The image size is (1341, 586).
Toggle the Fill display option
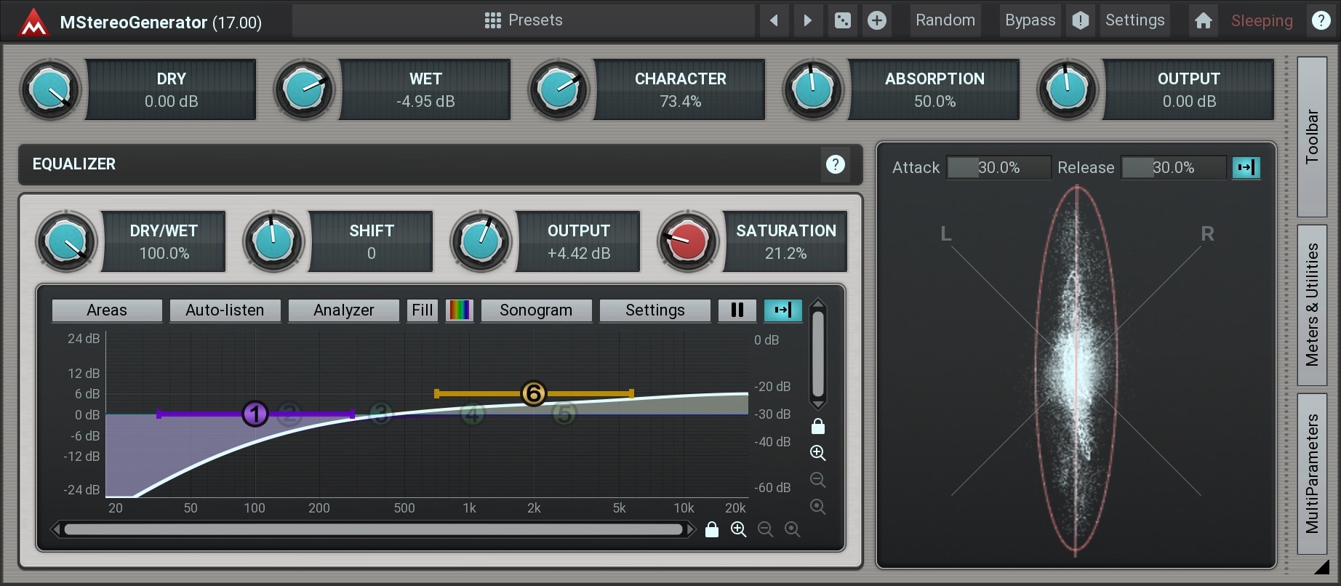(x=422, y=310)
